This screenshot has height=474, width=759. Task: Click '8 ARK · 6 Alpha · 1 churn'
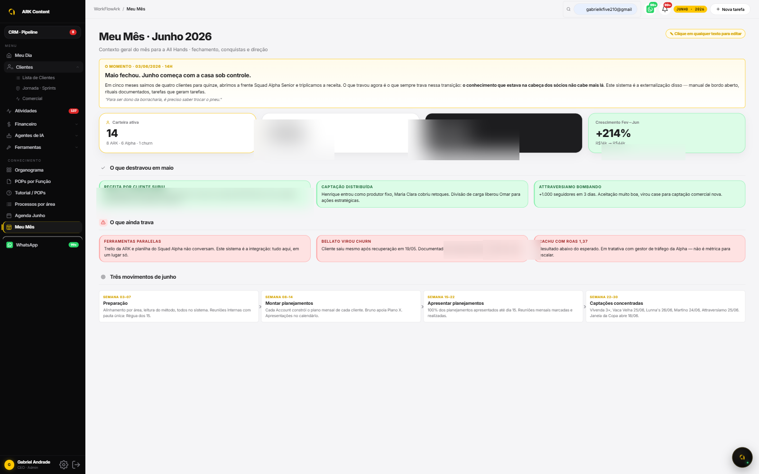(130, 143)
